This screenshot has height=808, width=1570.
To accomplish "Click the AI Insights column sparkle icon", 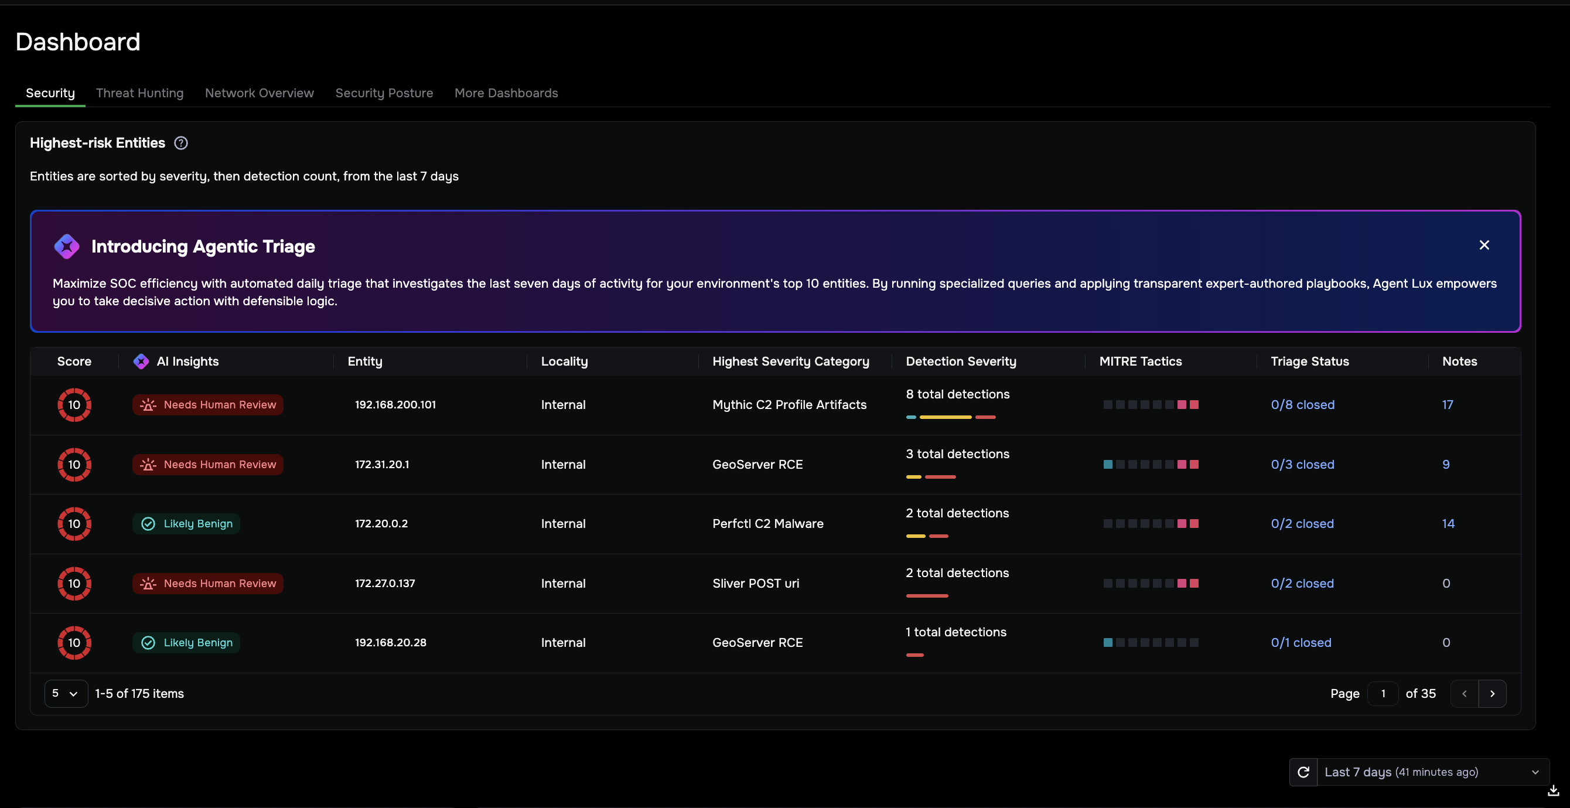I will (141, 361).
